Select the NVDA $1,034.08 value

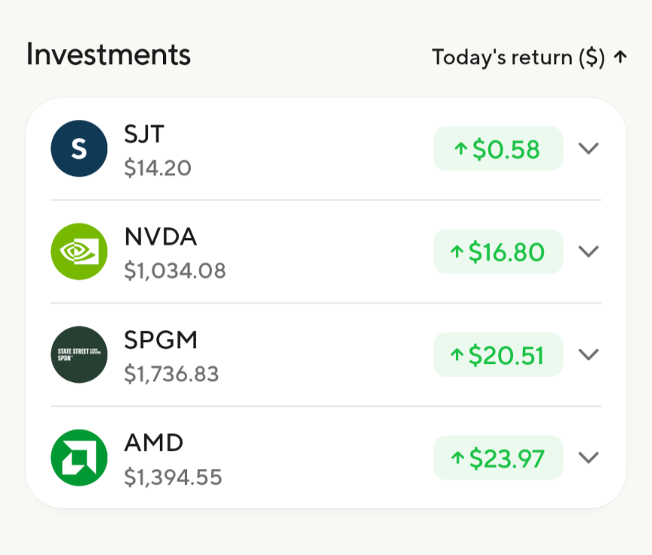[x=175, y=270]
